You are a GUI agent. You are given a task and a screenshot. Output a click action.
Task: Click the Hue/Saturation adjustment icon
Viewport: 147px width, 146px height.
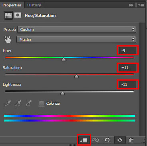[8, 15]
